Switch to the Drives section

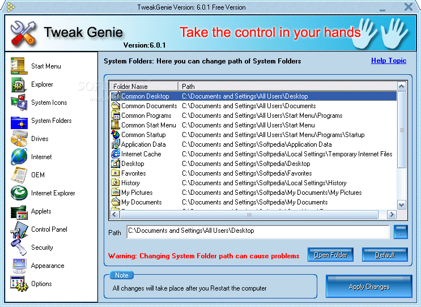[x=40, y=139]
